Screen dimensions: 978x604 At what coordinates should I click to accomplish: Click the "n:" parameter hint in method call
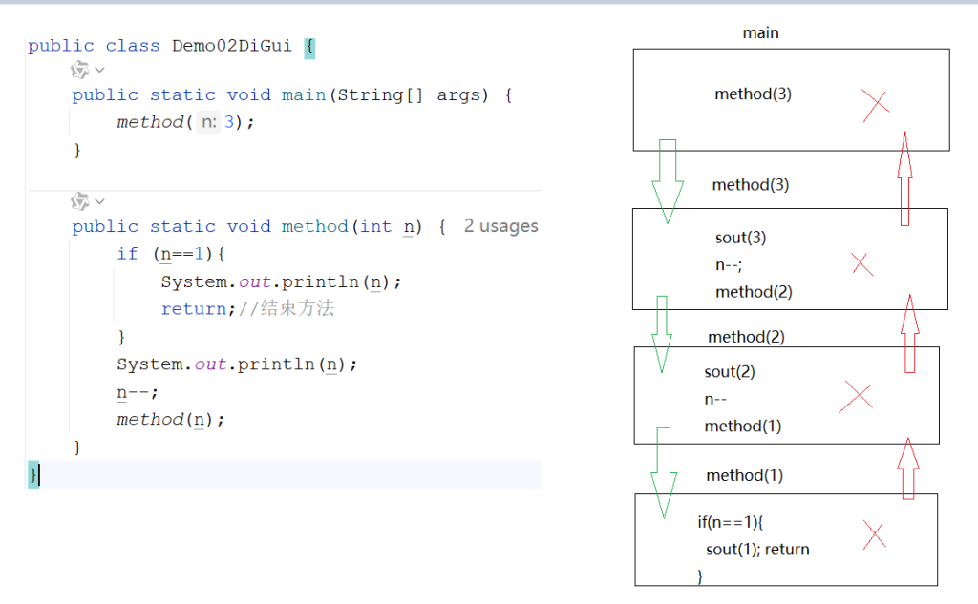(x=207, y=122)
